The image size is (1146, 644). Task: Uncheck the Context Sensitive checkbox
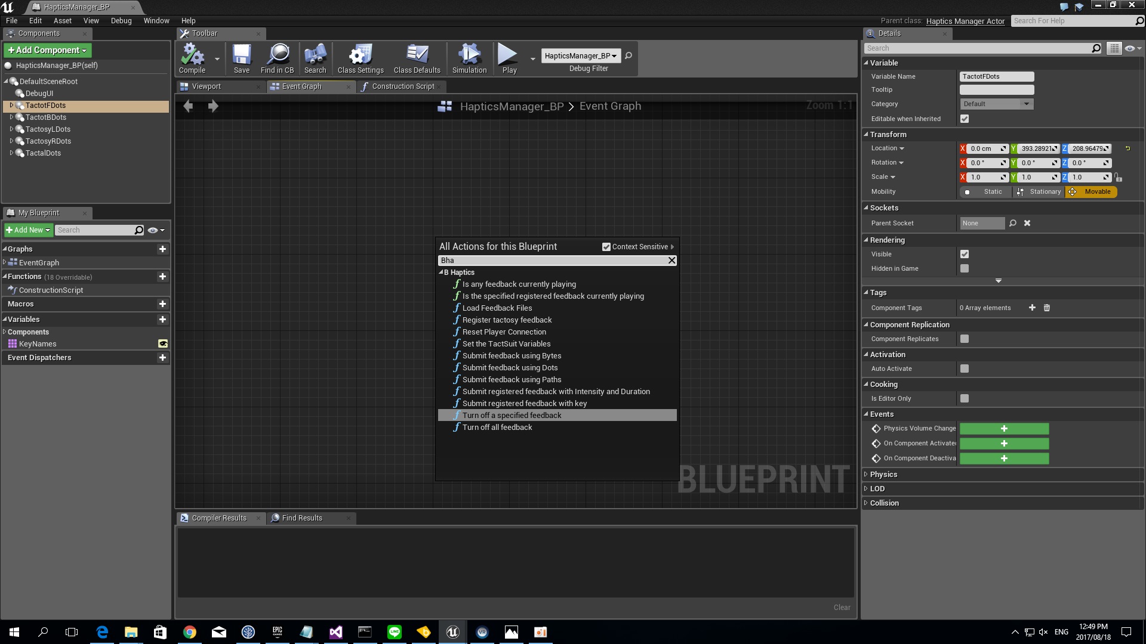click(606, 246)
